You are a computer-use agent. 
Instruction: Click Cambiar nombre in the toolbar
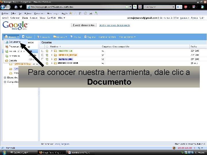(107, 37)
